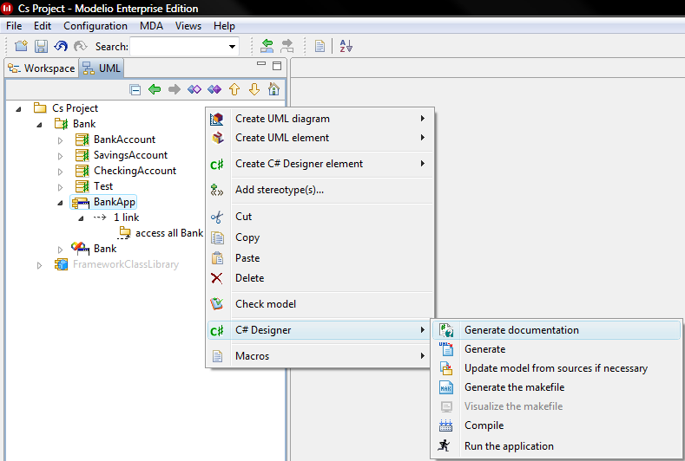Minimize the explorer panel
This screenshot has width=685, height=461.
[x=261, y=63]
